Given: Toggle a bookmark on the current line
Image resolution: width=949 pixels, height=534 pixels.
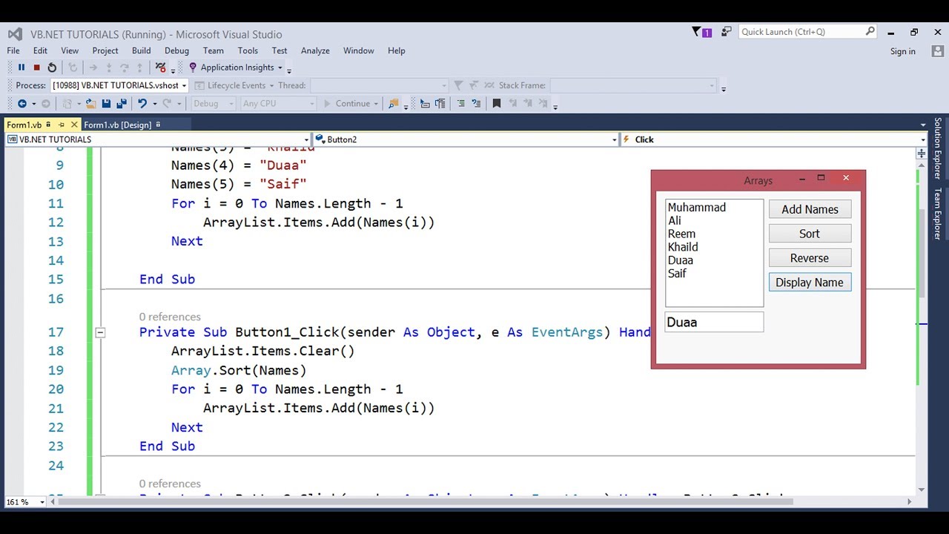Looking at the screenshot, I should (x=497, y=104).
